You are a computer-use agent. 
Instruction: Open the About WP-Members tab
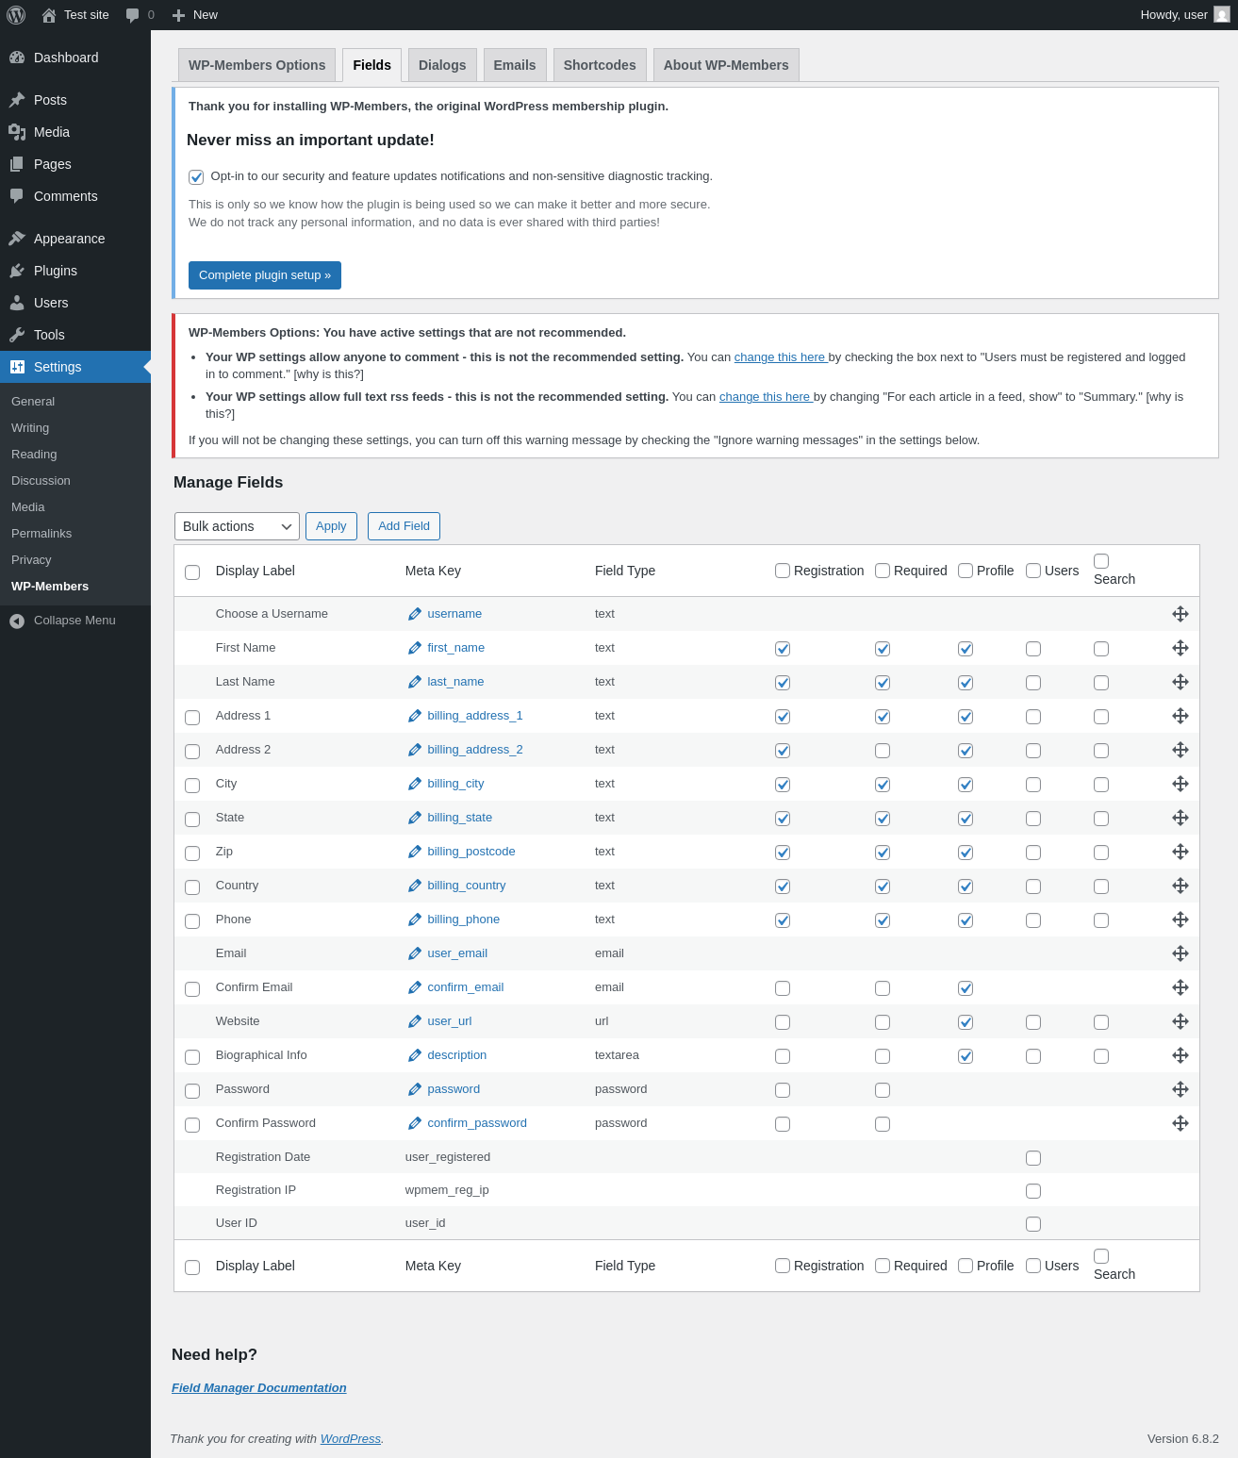point(726,65)
